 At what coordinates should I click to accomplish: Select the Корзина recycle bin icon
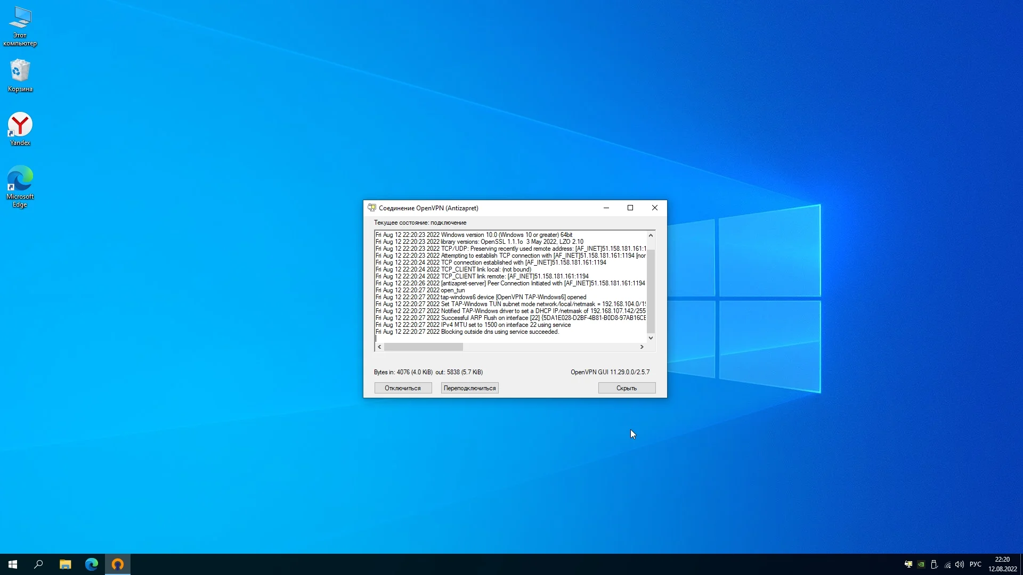click(20, 75)
